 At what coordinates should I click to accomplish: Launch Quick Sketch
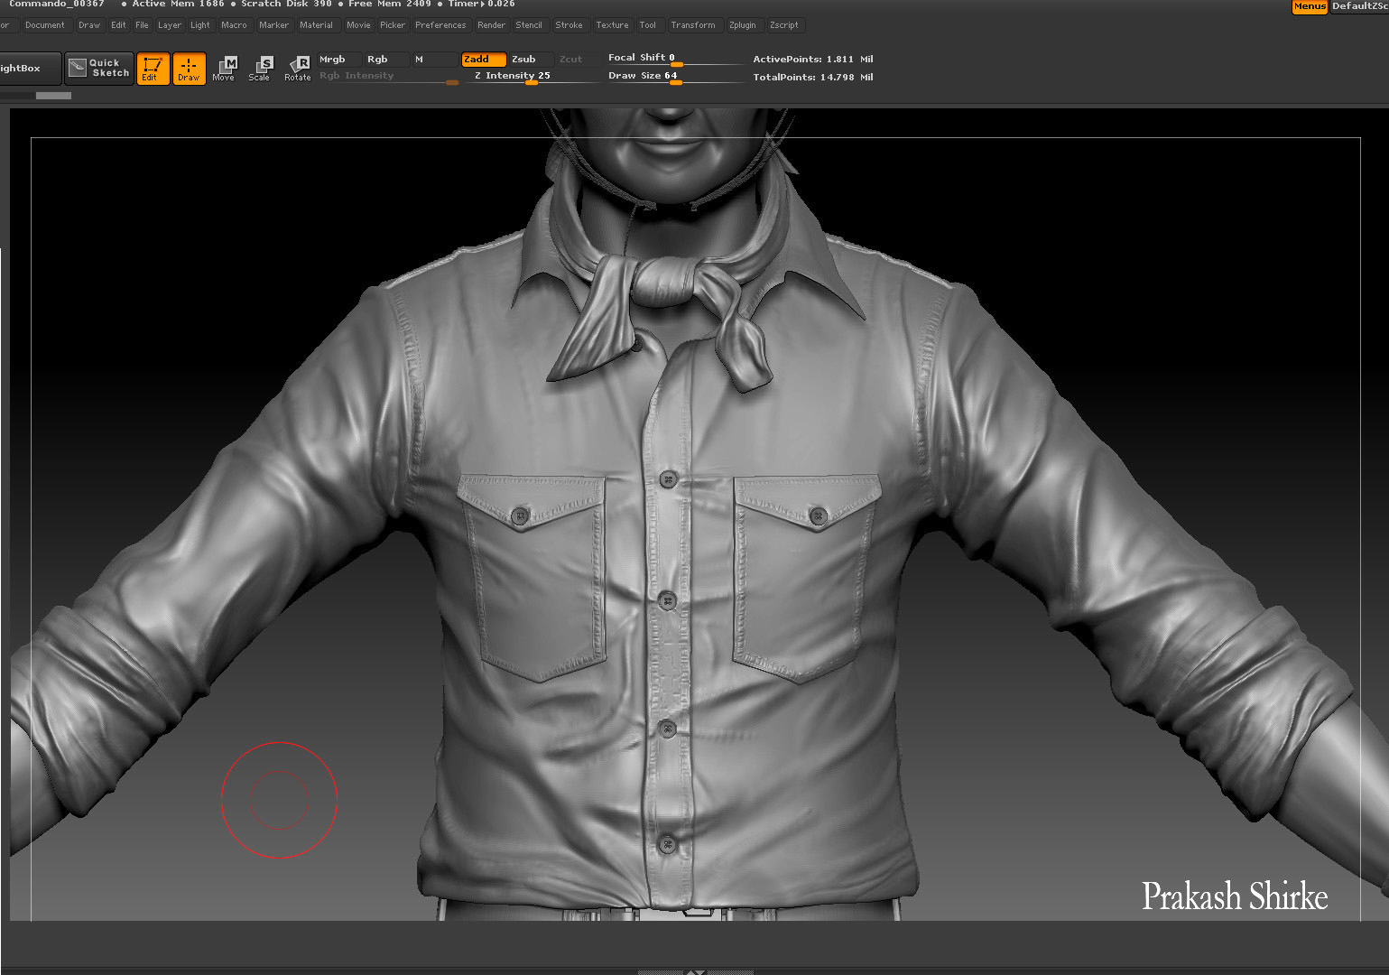click(x=99, y=69)
